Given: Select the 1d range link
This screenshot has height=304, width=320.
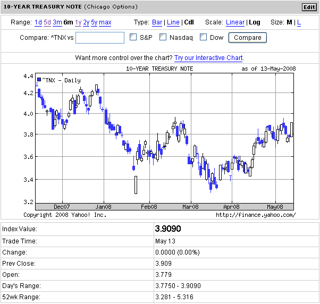Looking at the screenshot, I should tap(38, 22).
